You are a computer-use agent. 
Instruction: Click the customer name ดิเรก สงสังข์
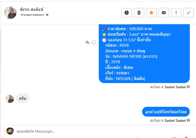tap(32, 9)
